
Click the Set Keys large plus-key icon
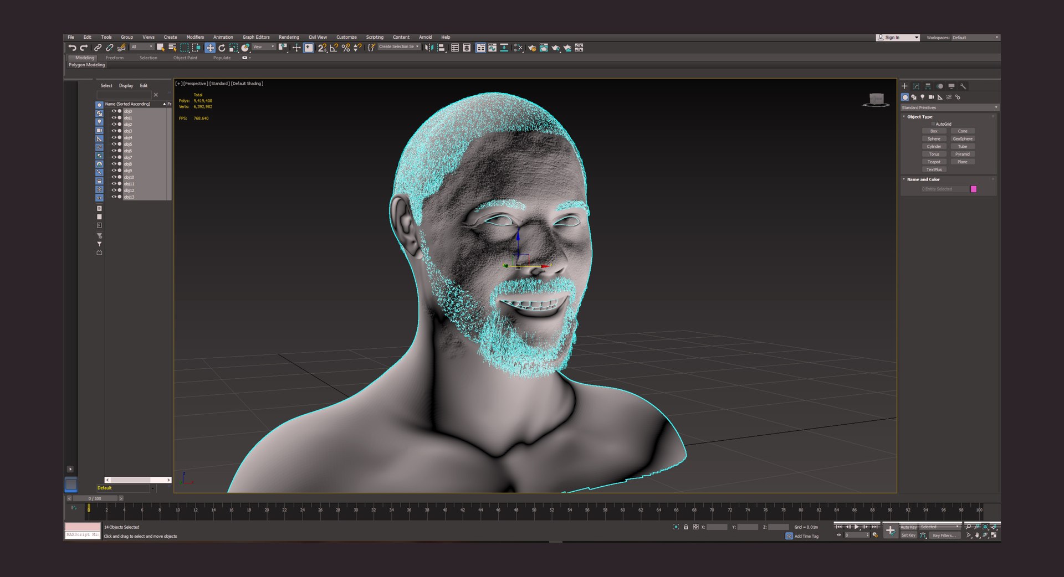[891, 530]
